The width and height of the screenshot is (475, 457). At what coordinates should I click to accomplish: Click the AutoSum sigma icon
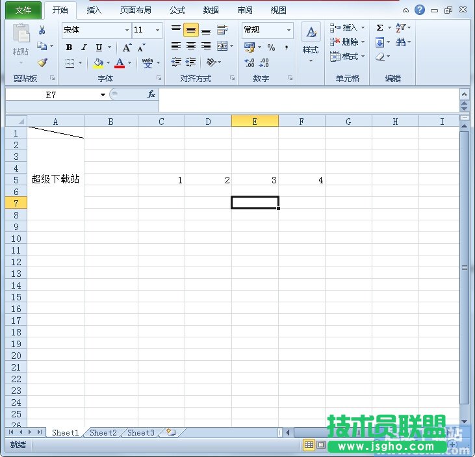(379, 28)
